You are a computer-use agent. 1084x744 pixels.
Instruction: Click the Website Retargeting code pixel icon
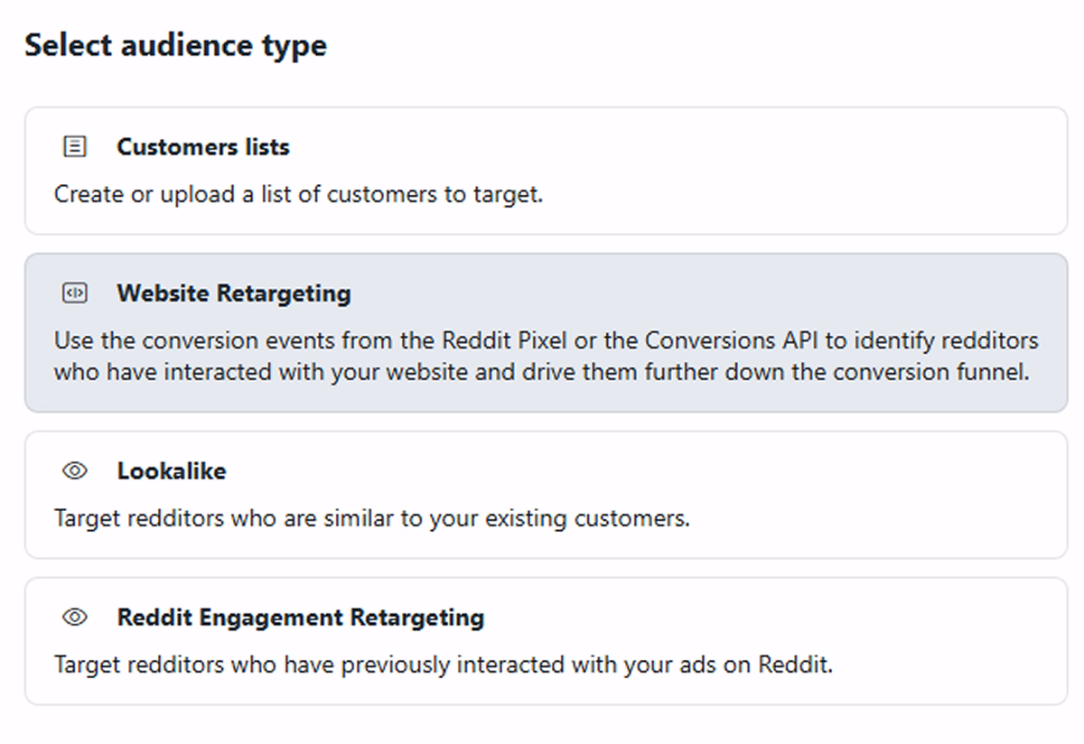pyautogui.click(x=76, y=293)
